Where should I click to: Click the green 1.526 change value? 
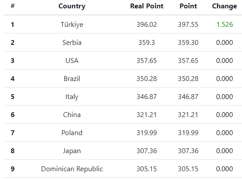click(x=224, y=25)
